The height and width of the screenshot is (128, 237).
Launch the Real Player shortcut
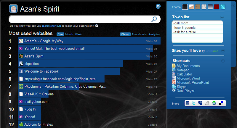pos(185,91)
